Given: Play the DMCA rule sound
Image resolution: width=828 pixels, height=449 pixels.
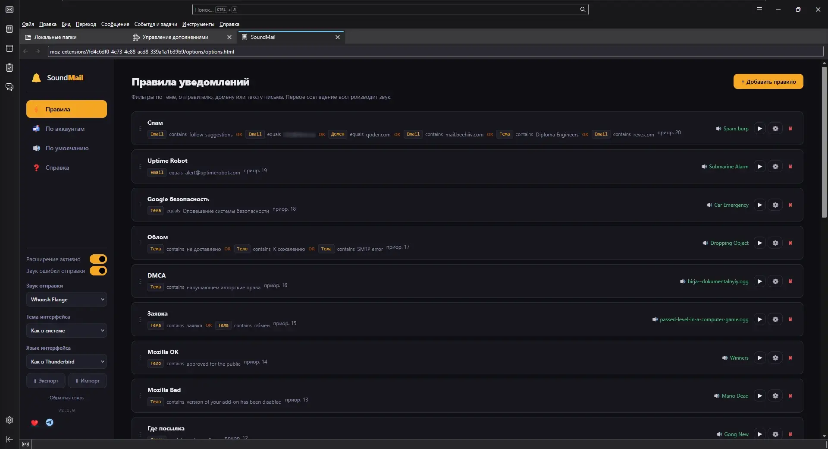Looking at the screenshot, I should 759,281.
